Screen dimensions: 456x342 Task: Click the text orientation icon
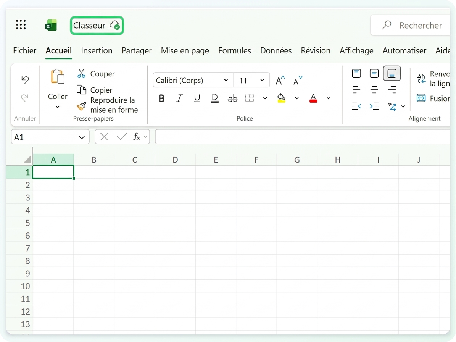point(392,106)
